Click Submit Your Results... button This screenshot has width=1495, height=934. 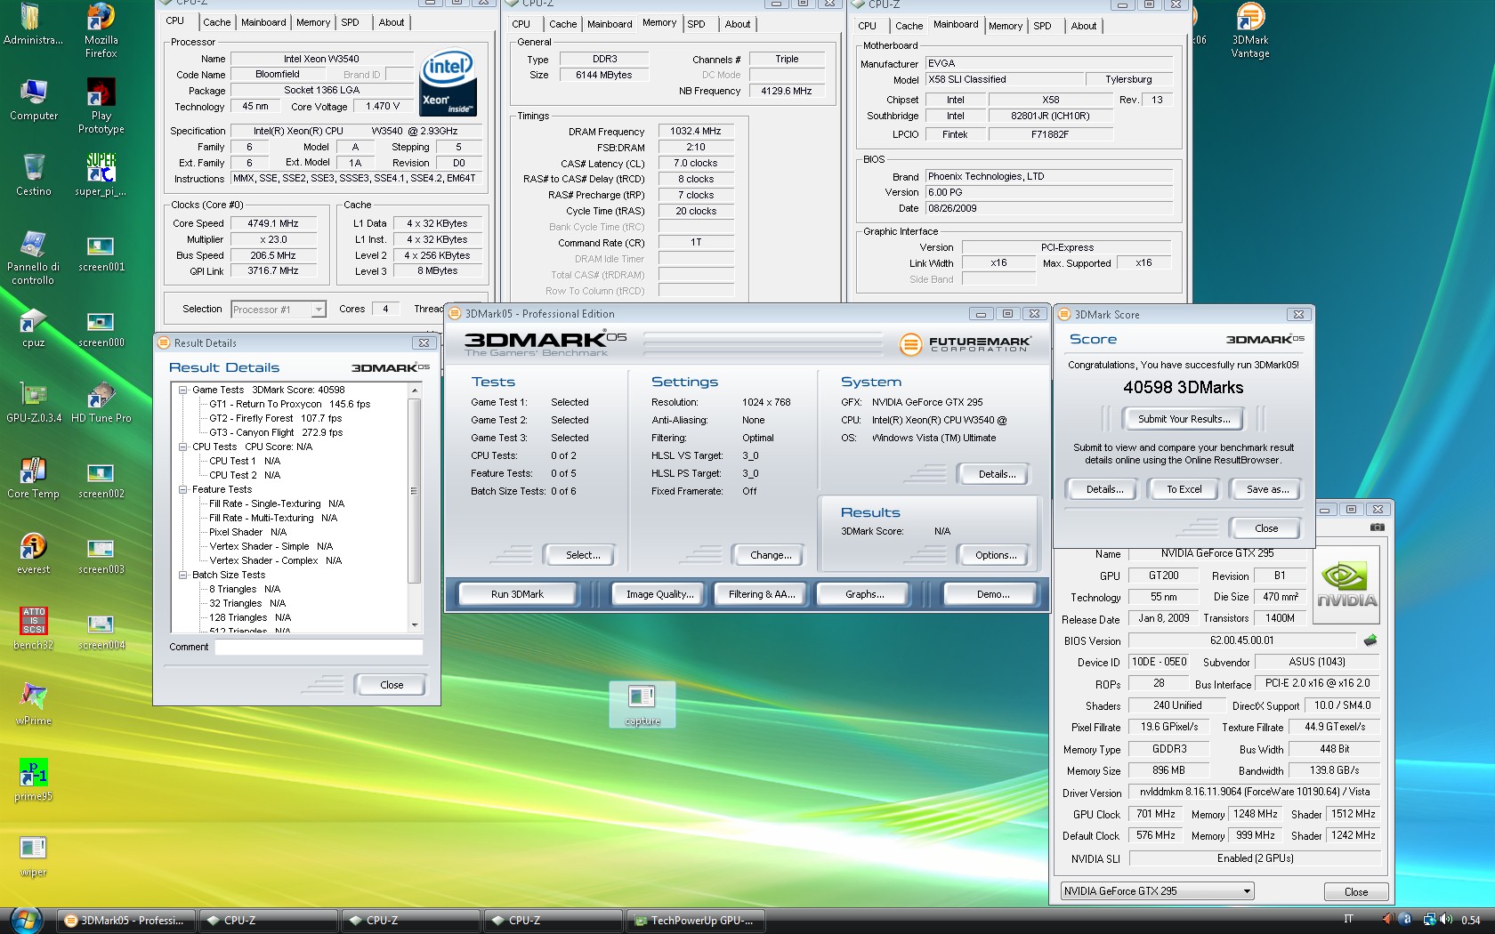(x=1184, y=419)
